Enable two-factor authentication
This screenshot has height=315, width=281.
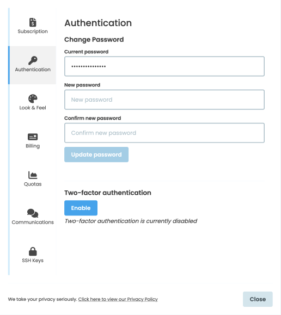click(81, 208)
